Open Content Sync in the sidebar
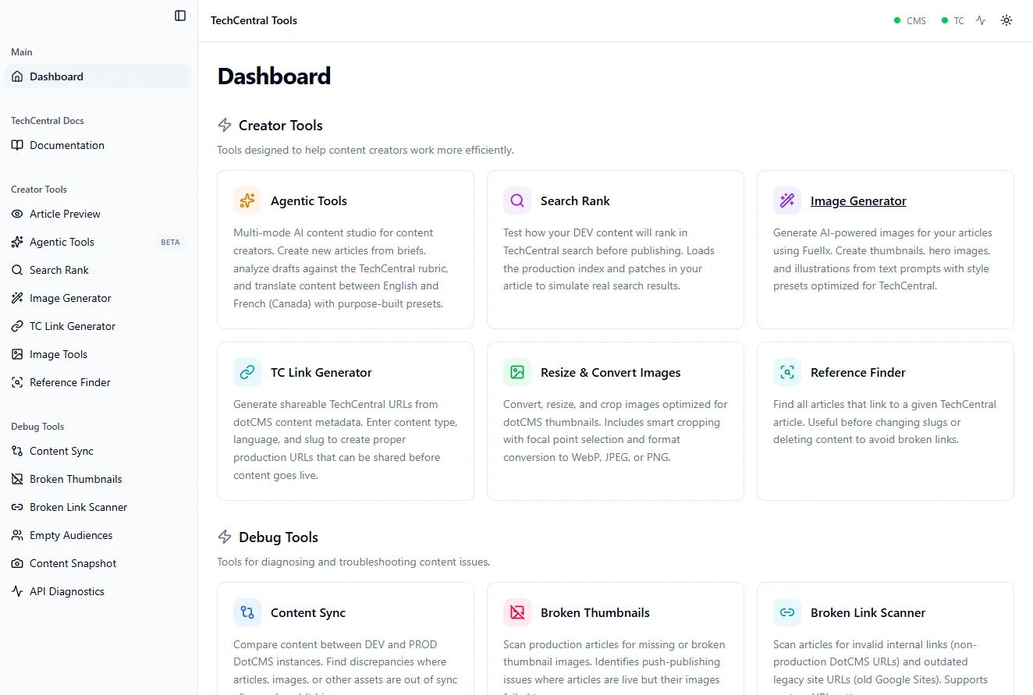 point(98,451)
